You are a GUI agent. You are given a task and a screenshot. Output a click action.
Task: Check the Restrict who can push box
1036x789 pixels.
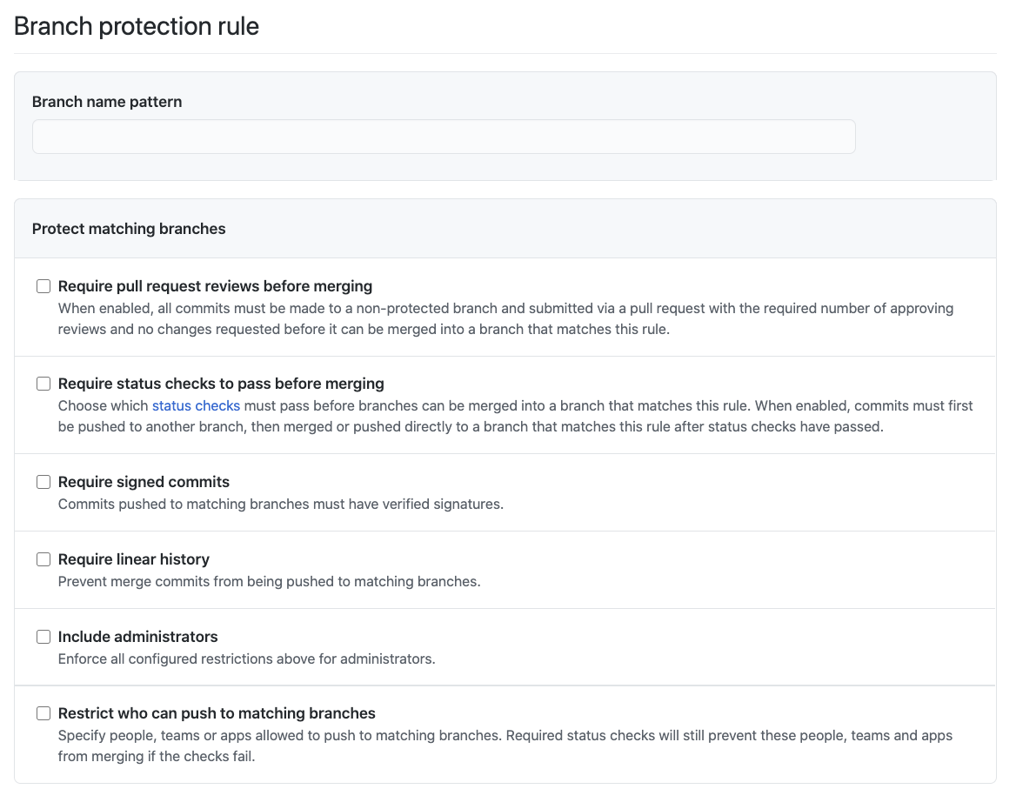tap(43, 713)
